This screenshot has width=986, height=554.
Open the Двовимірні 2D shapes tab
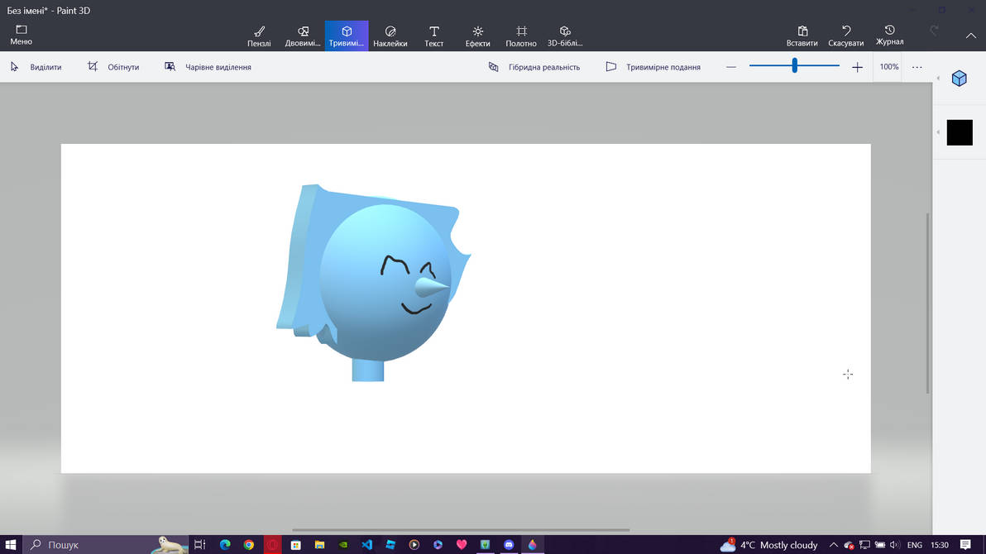(x=303, y=36)
